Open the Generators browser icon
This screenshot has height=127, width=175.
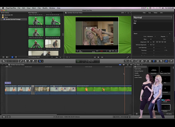157,61
